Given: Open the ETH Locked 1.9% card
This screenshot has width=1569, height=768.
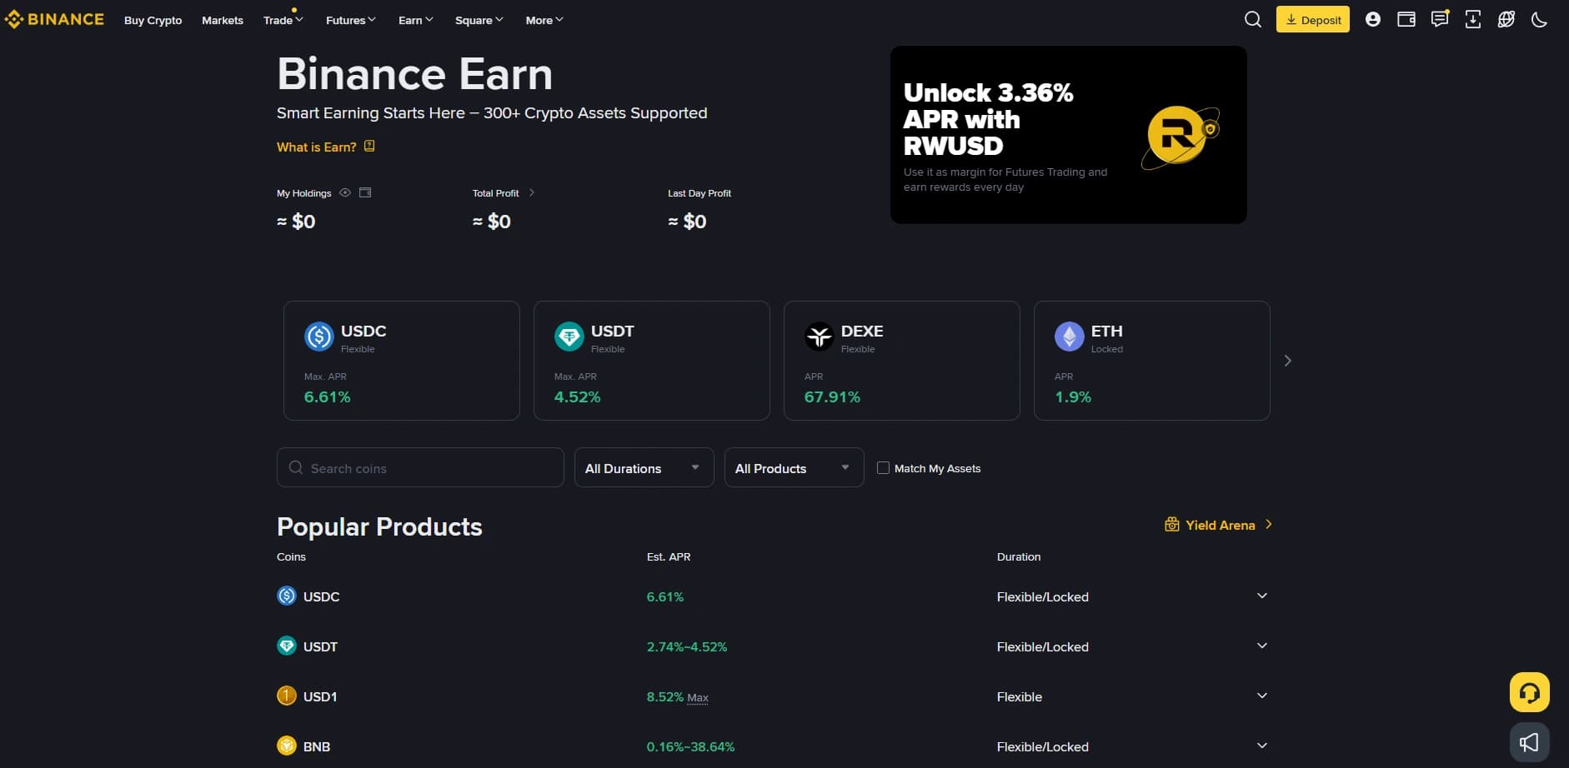Looking at the screenshot, I should (1151, 361).
